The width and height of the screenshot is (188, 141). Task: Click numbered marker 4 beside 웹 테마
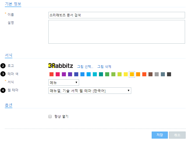(3, 90)
